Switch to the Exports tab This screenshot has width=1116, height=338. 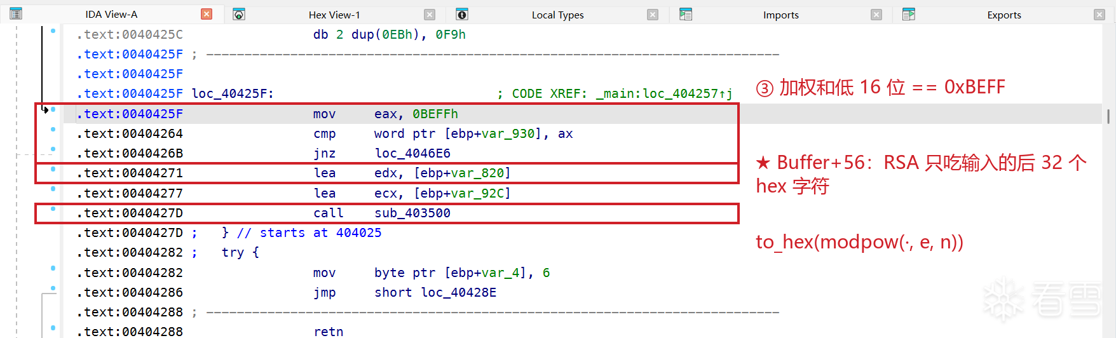tap(1004, 15)
